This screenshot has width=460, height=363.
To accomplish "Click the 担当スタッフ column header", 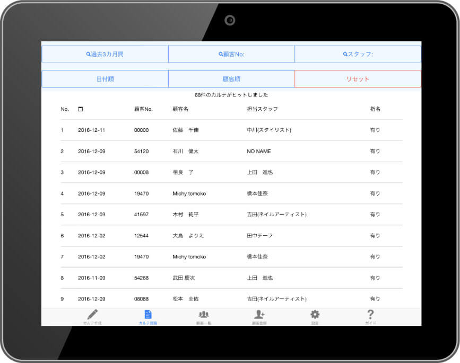I will [262, 109].
